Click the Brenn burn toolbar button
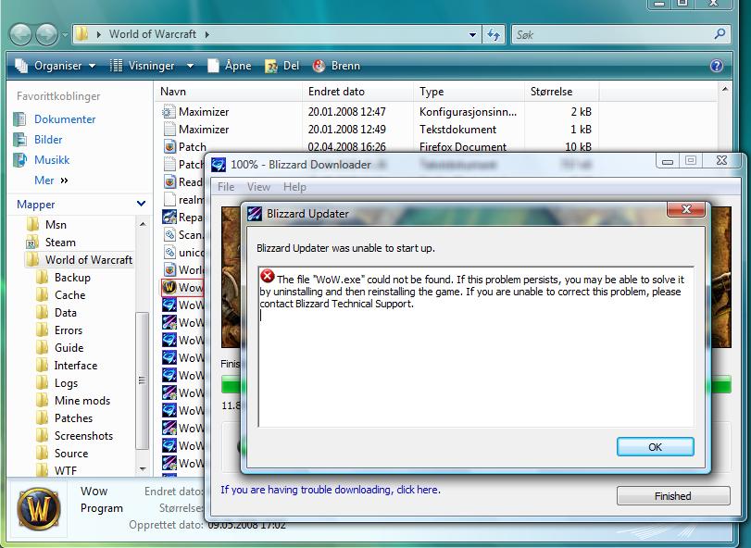 coord(337,66)
